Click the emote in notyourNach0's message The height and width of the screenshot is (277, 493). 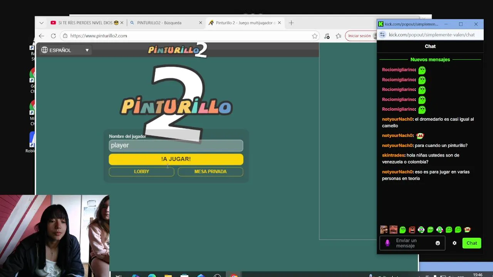click(x=420, y=135)
